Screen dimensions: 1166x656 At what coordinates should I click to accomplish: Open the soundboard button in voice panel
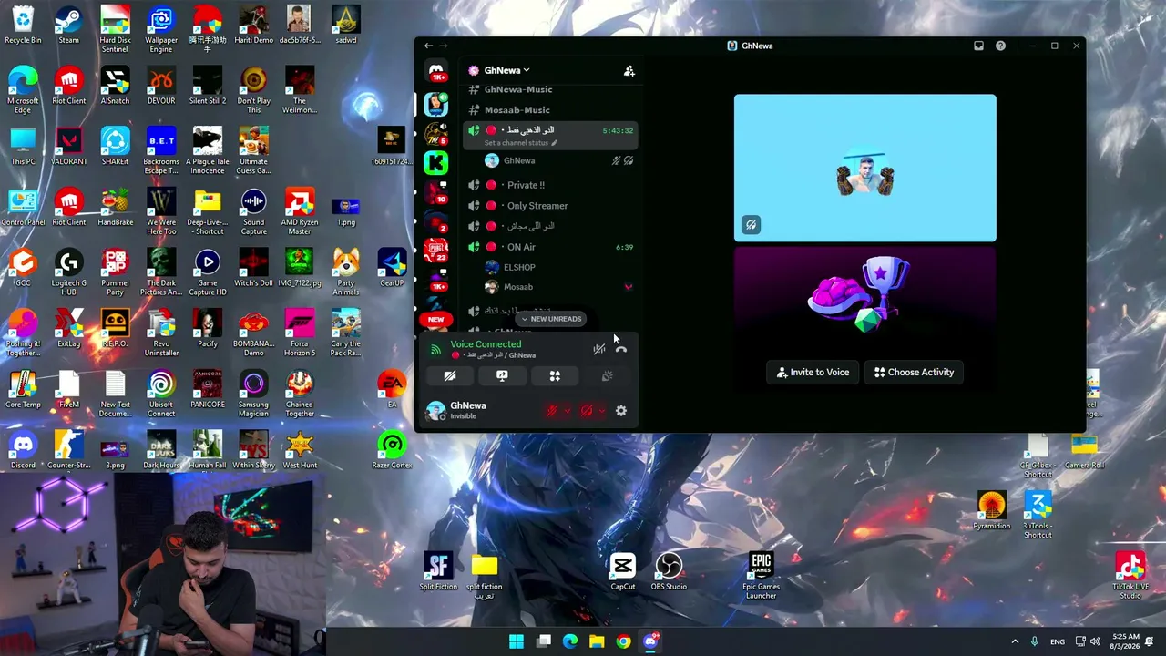pyautogui.click(x=607, y=375)
